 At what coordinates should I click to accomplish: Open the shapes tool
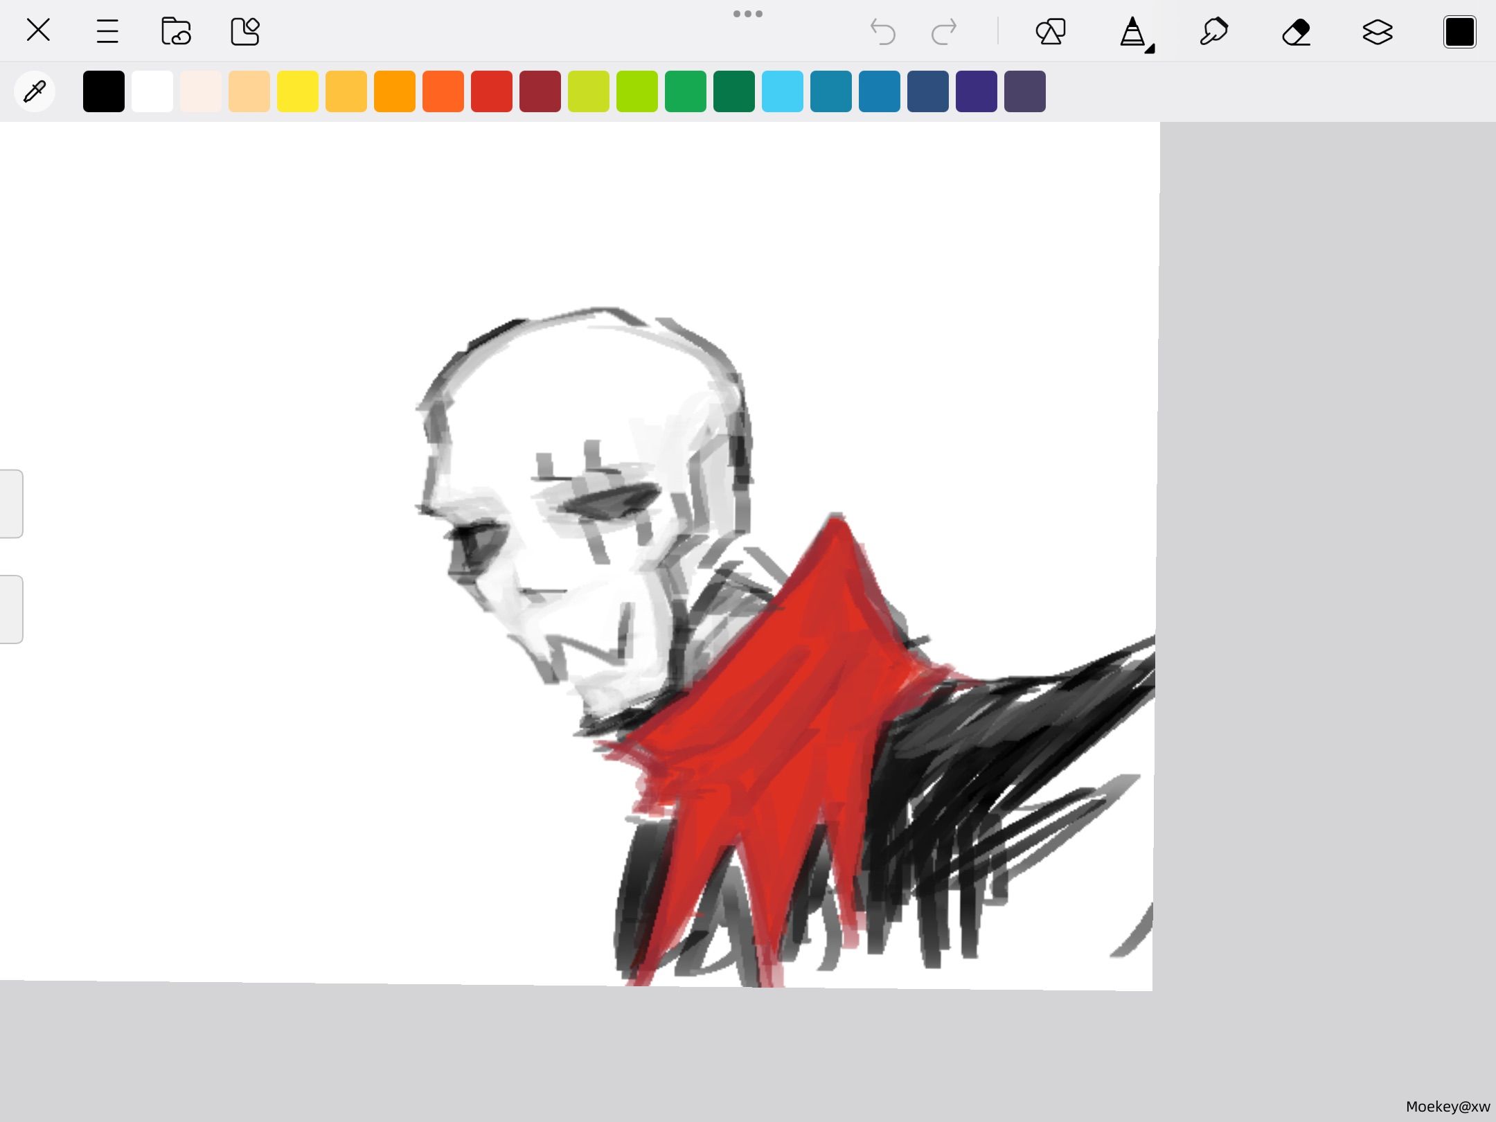point(1051,32)
